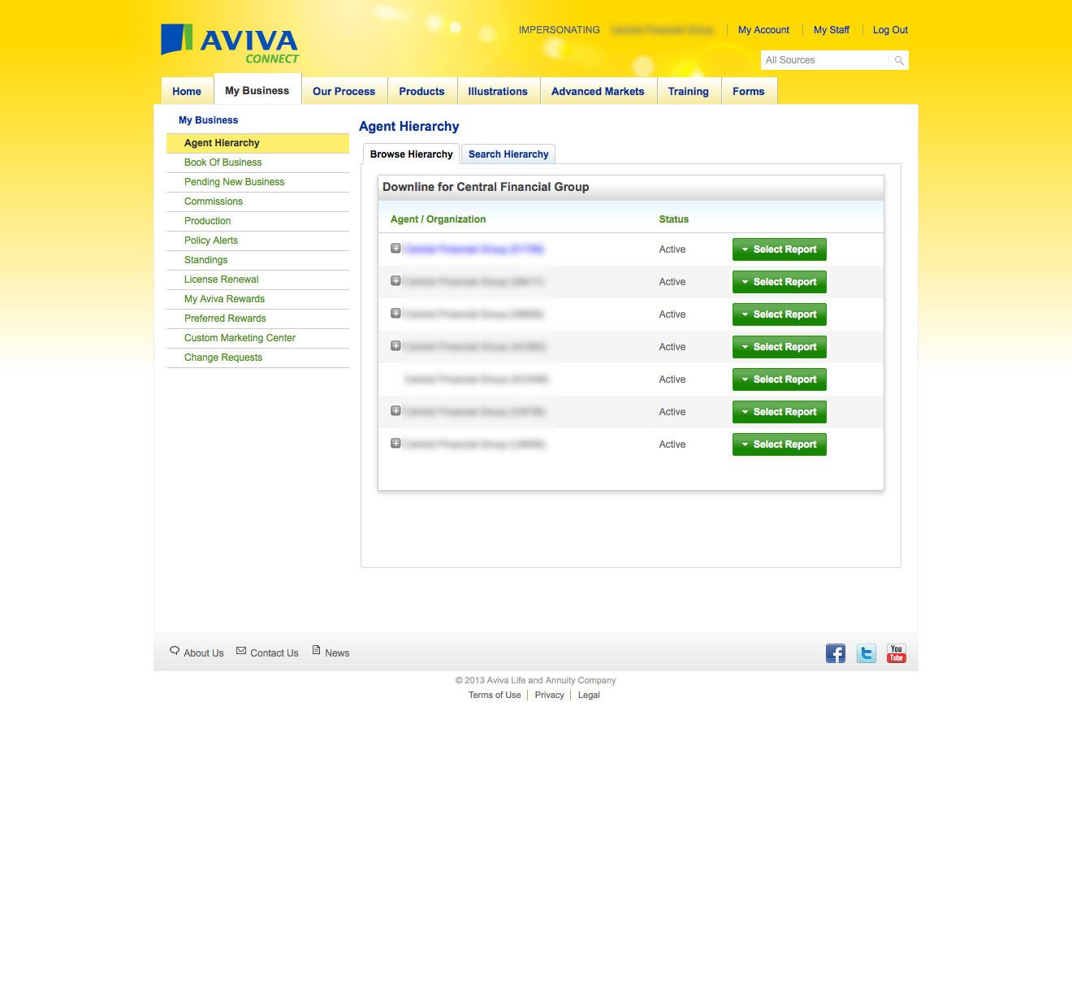Open Select Report for row without plus icon
The image size is (1072, 984).
(780, 379)
